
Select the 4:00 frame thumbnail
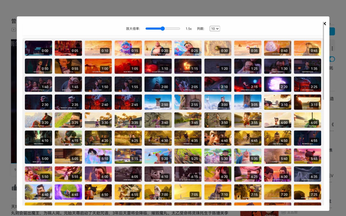[278, 120]
